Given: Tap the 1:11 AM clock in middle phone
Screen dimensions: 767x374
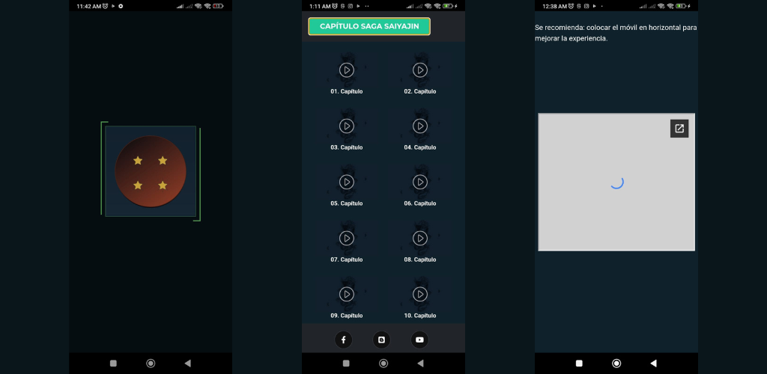Looking at the screenshot, I should (321, 6).
